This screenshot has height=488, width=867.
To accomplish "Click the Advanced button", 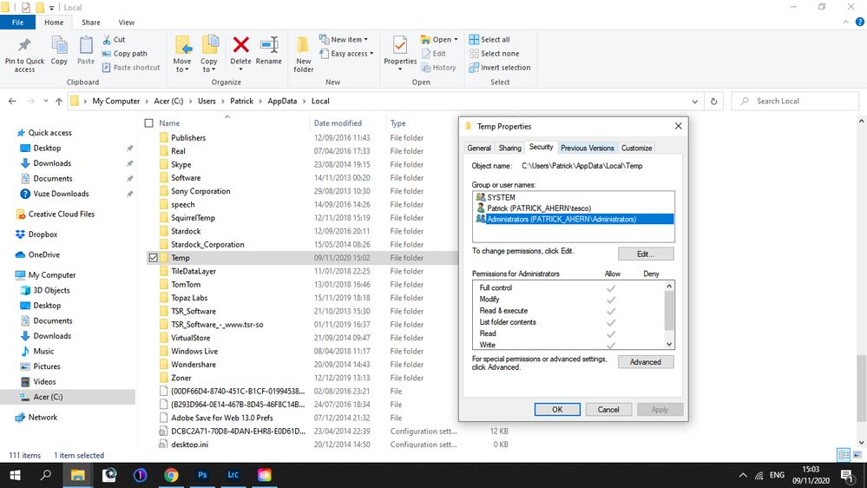I will click(x=646, y=362).
